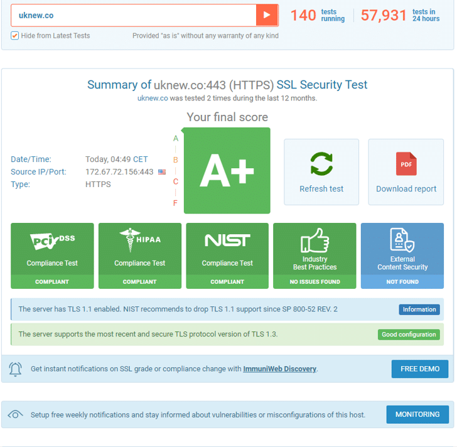Click the 140 tests running counter

[x=318, y=15]
